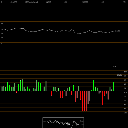Click the 39 value in mini chart

82,124
